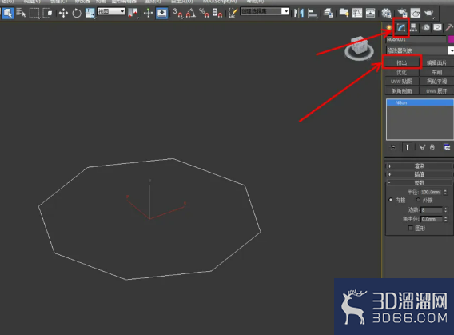
Task: Click the UVW 贴图 modifier button
Action: point(401,82)
